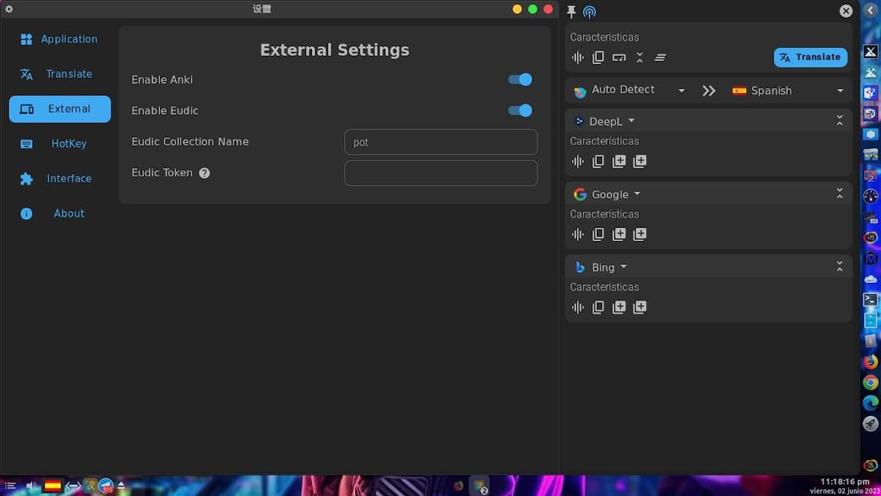Collapse the DeepL result card
The height and width of the screenshot is (496, 881).
pos(840,121)
